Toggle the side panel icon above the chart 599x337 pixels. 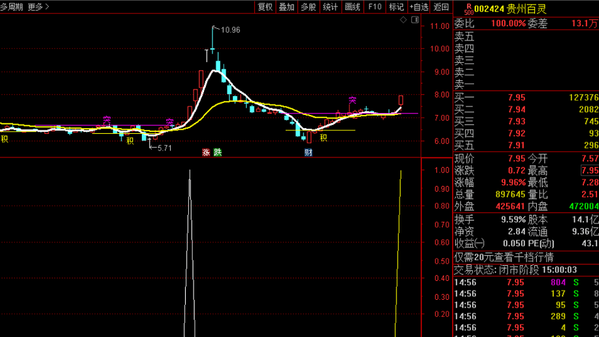point(415,20)
